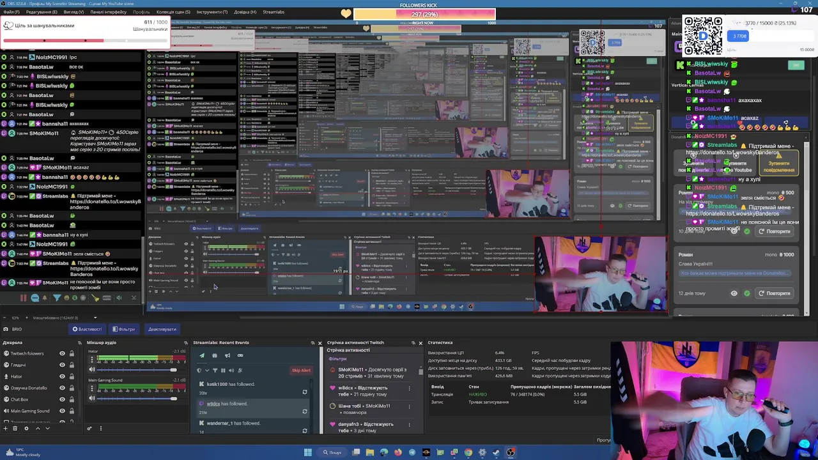
Task: Open Властивості for the BRIO source
Action: [87, 329]
